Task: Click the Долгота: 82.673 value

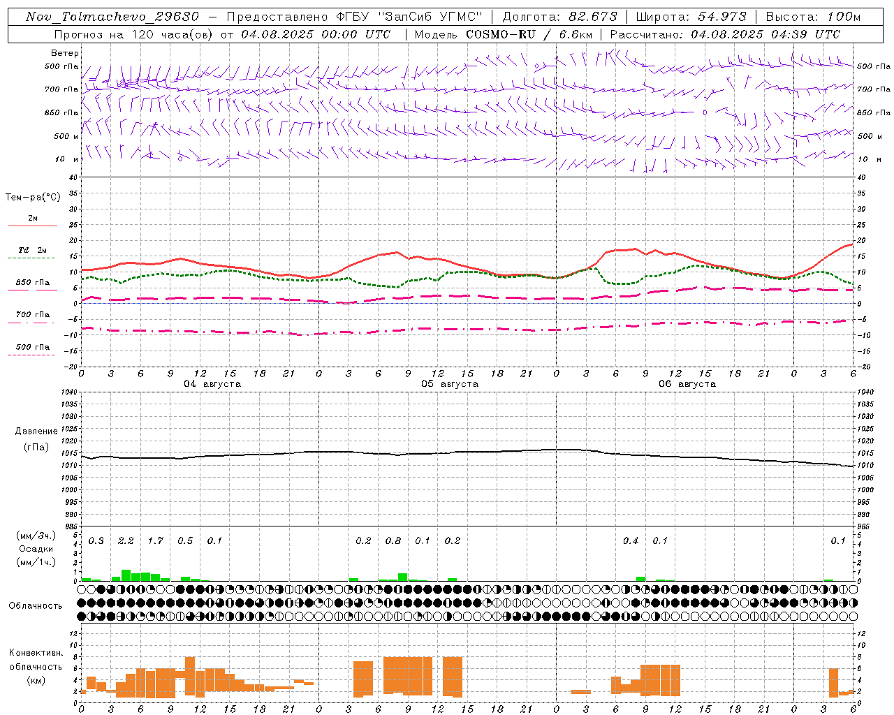Action: tap(560, 17)
